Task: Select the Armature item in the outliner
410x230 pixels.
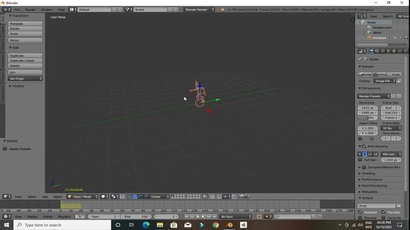Action: (x=379, y=38)
